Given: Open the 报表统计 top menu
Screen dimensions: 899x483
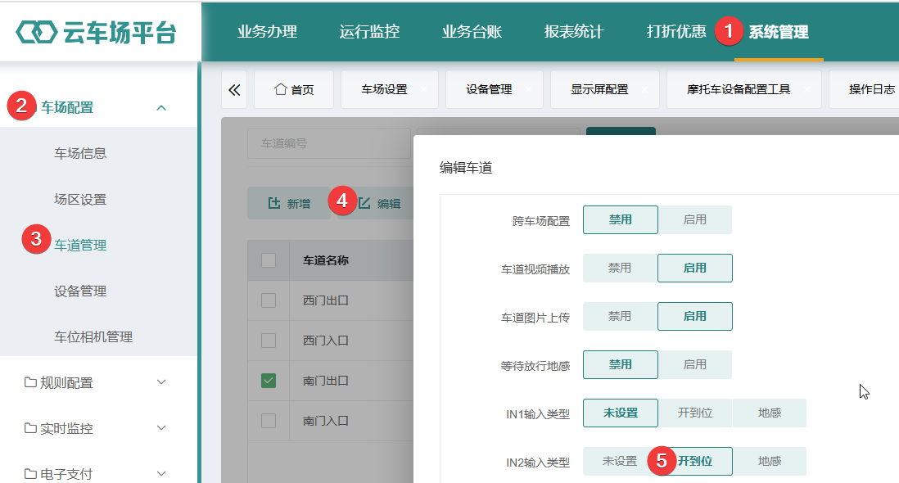Looking at the screenshot, I should [x=574, y=31].
